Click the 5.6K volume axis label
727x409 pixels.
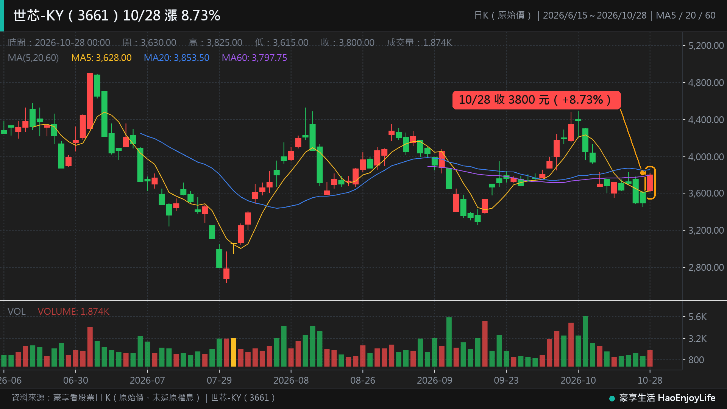[x=697, y=317]
